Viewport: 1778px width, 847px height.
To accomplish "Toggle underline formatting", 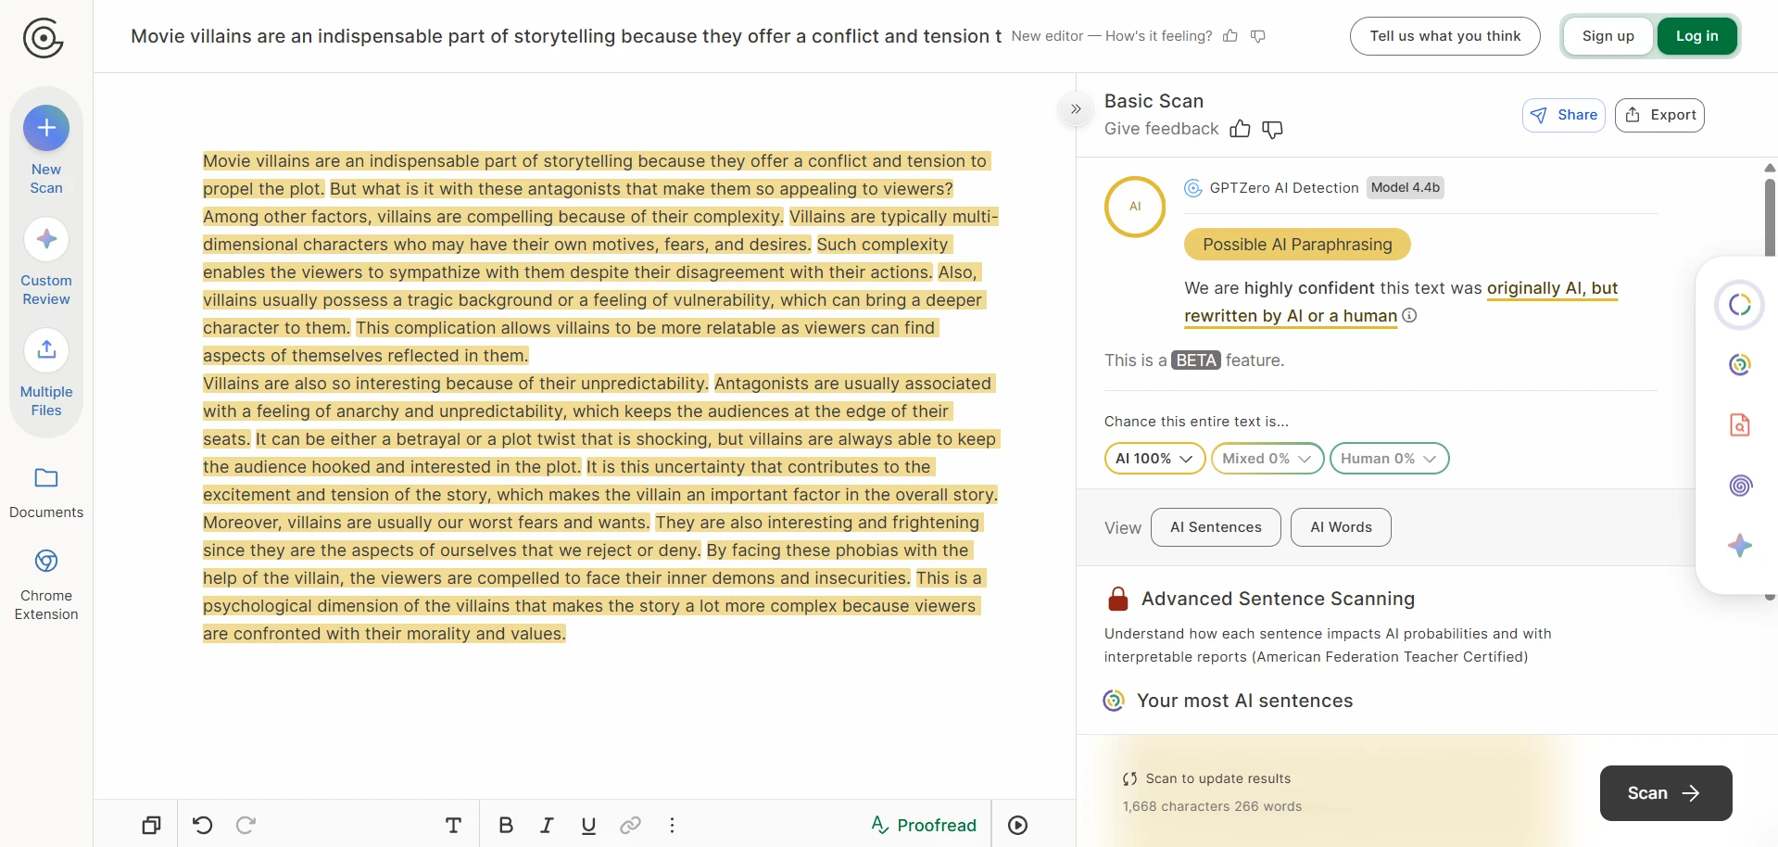I will 588,825.
